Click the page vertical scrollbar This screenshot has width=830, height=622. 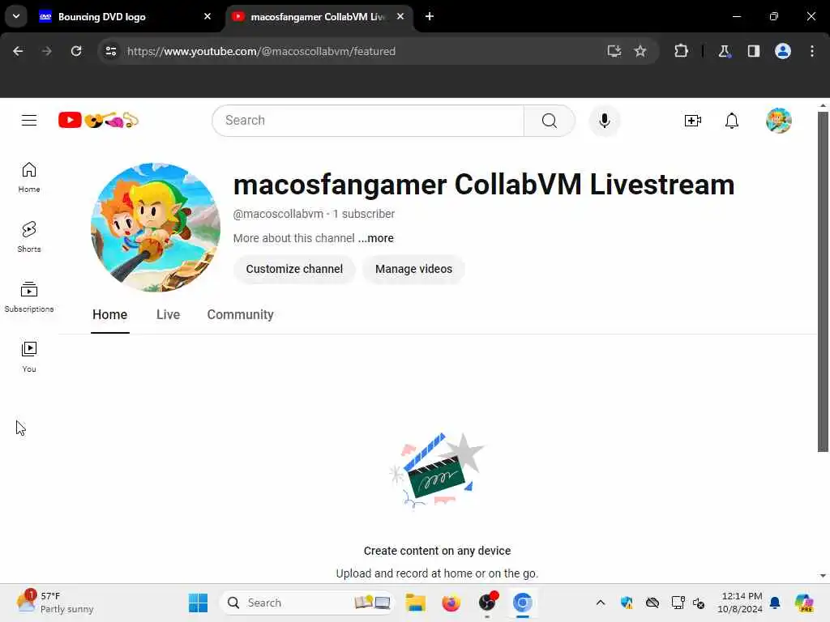(823, 282)
